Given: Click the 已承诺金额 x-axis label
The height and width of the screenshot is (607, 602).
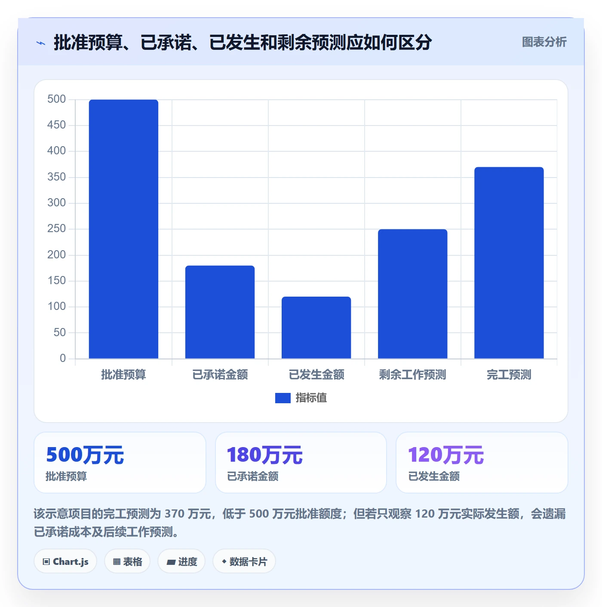Looking at the screenshot, I should 220,375.
